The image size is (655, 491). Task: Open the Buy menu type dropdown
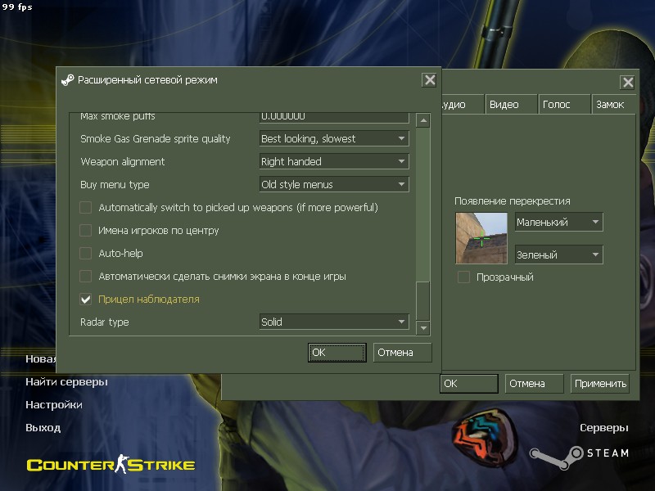click(x=334, y=185)
